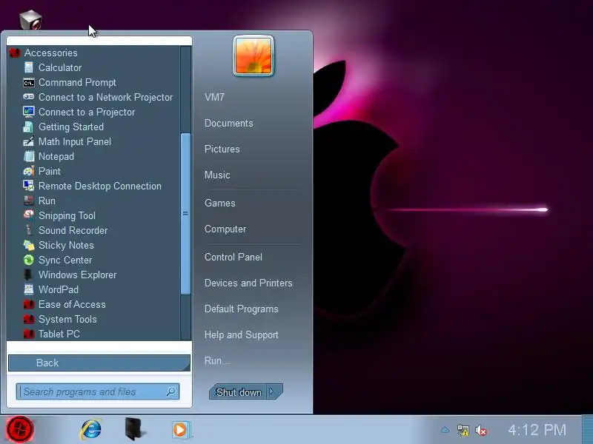Click the muted volume tray icon
This screenshot has width=593, height=444.
[x=481, y=431]
